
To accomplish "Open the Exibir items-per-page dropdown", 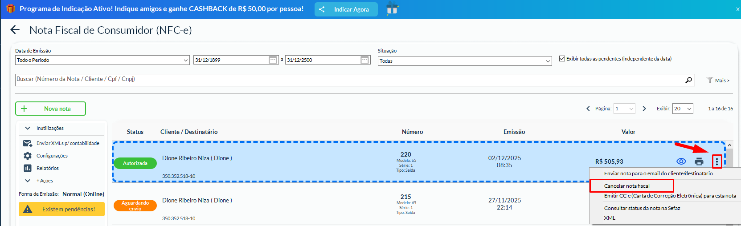I will tap(682, 109).
